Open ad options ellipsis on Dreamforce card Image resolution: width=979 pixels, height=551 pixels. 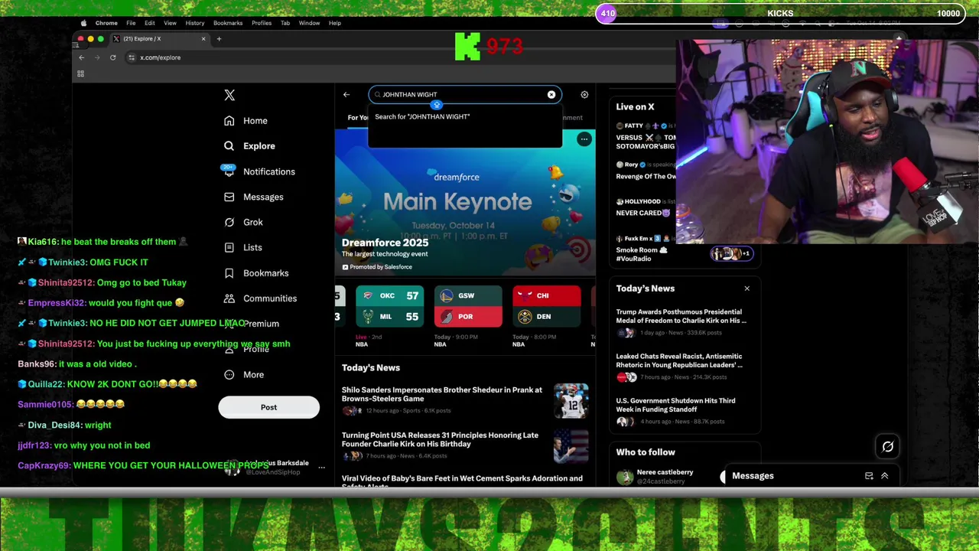pyautogui.click(x=584, y=139)
